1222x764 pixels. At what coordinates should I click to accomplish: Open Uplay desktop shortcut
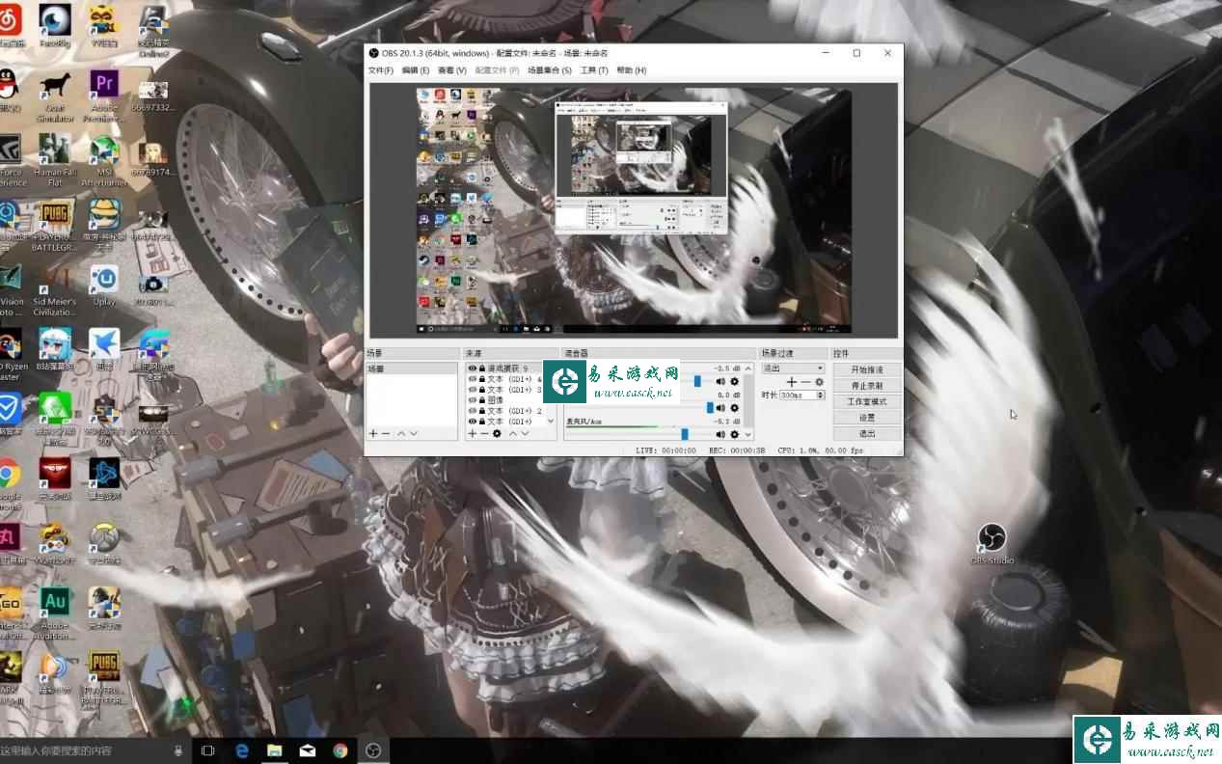(104, 285)
